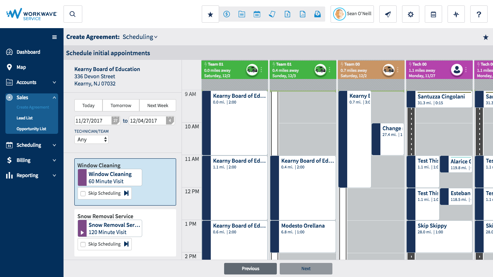Open the calendar shortcut icon
This screenshot has width=493, height=277.
coord(257,14)
